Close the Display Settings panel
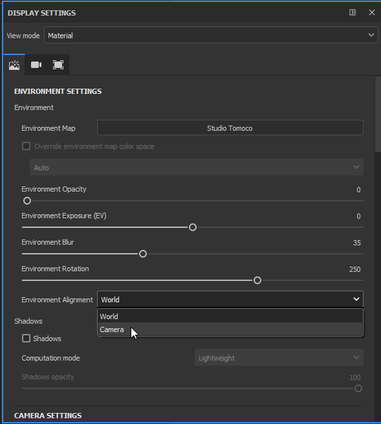381x424 pixels. (x=372, y=12)
